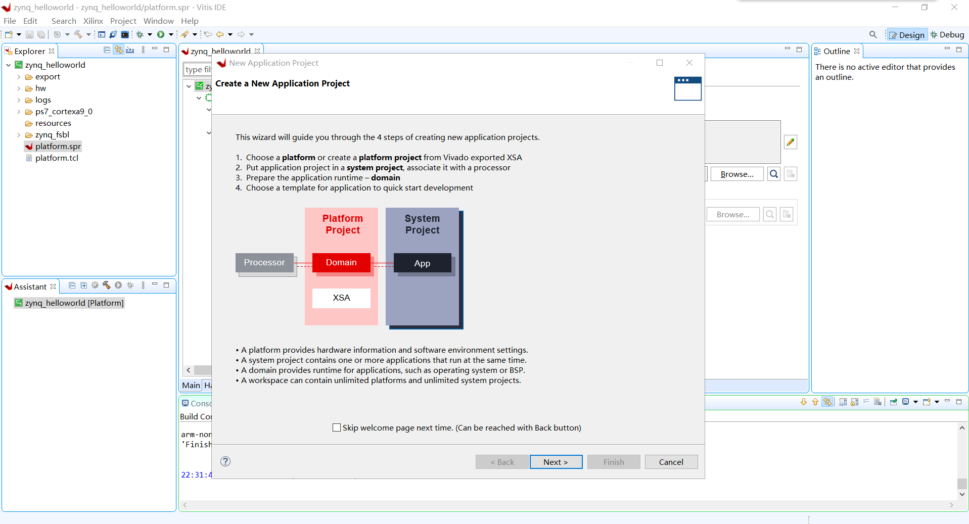Select zynq_helloworld [Platform] in Assistant
Viewport: 969px width, 524px height.
pos(69,303)
